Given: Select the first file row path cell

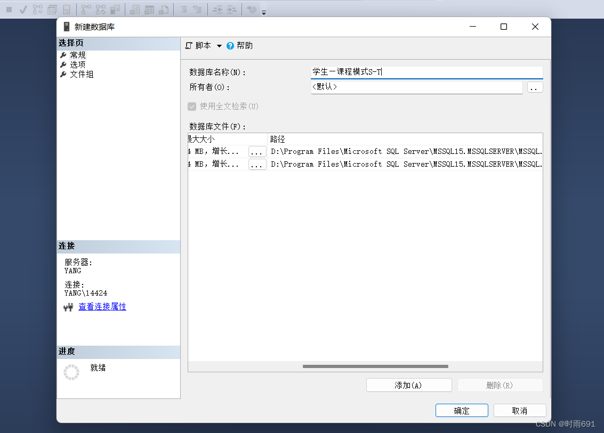Looking at the screenshot, I should coord(405,152).
